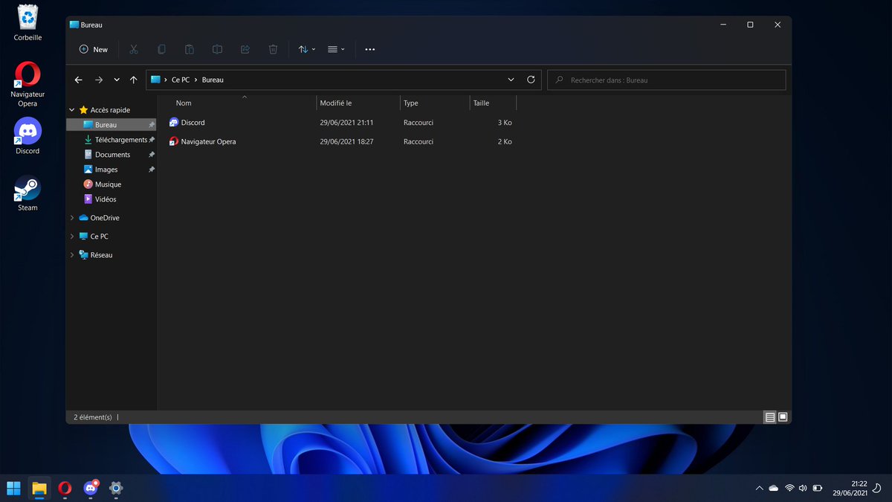This screenshot has height=502, width=892.
Task: Switch to large icons view in status bar
Action: 783,417
